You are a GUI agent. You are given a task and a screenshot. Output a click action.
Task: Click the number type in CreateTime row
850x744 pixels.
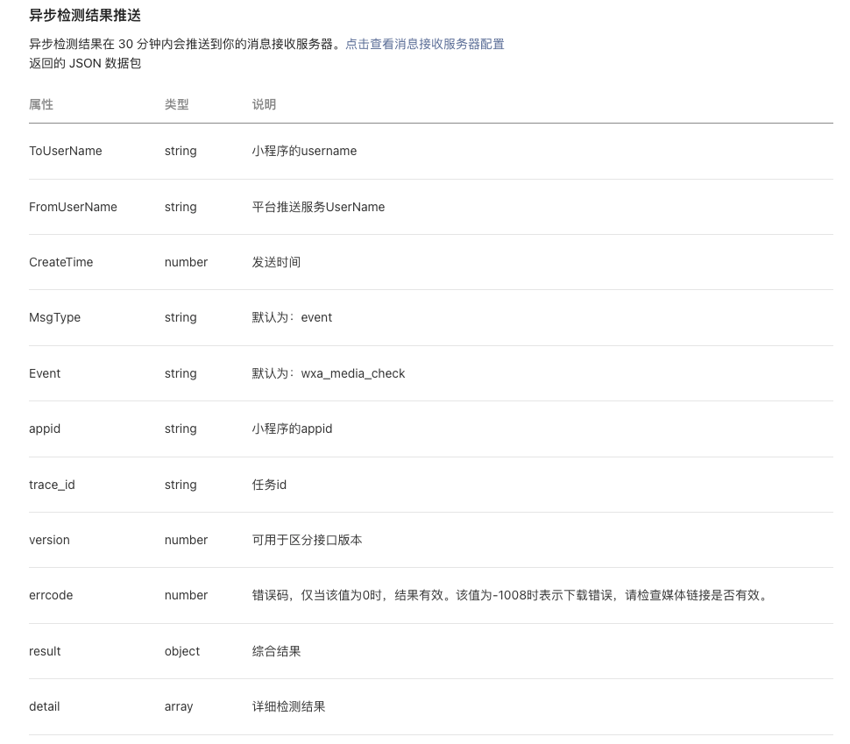tap(186, 262)
